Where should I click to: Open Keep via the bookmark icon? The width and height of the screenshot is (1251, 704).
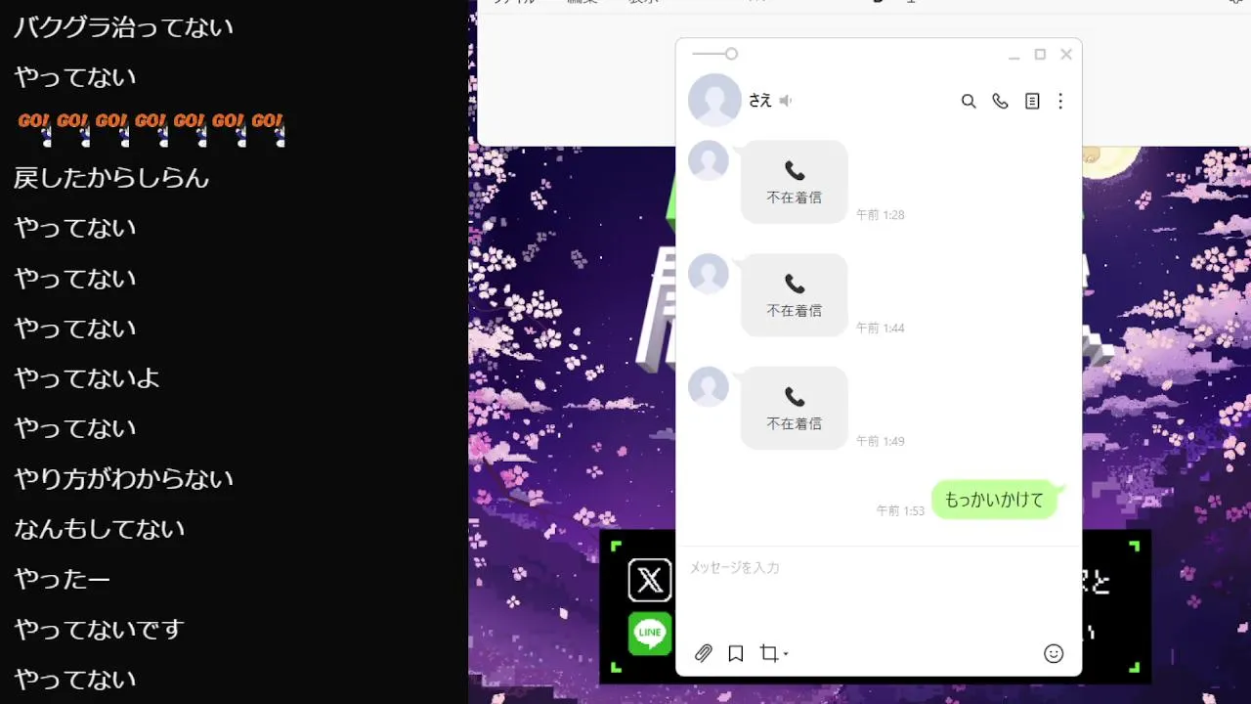(x=736, y=653)
